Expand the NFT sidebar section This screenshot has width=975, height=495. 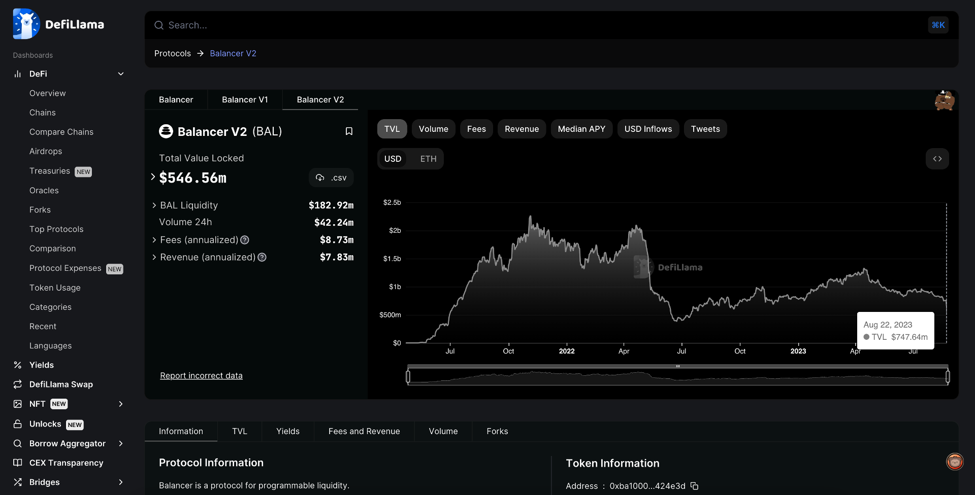(121, 404)
